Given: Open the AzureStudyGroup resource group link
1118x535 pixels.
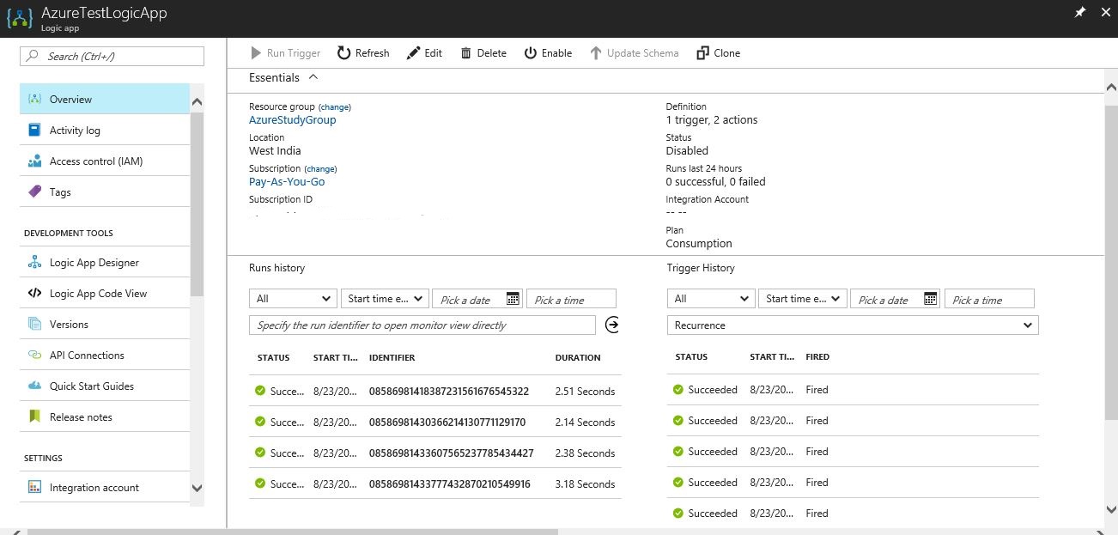Looking at the screenshot, I should [293, 120].
